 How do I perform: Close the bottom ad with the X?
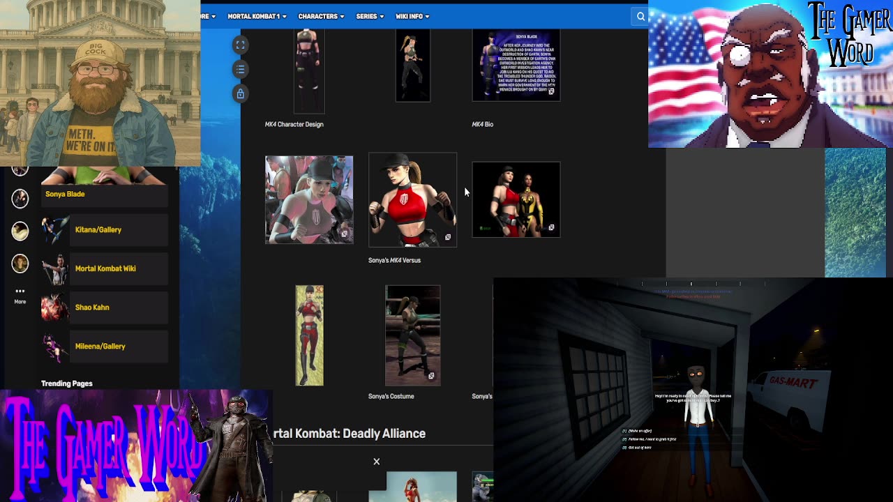(376, 462)
